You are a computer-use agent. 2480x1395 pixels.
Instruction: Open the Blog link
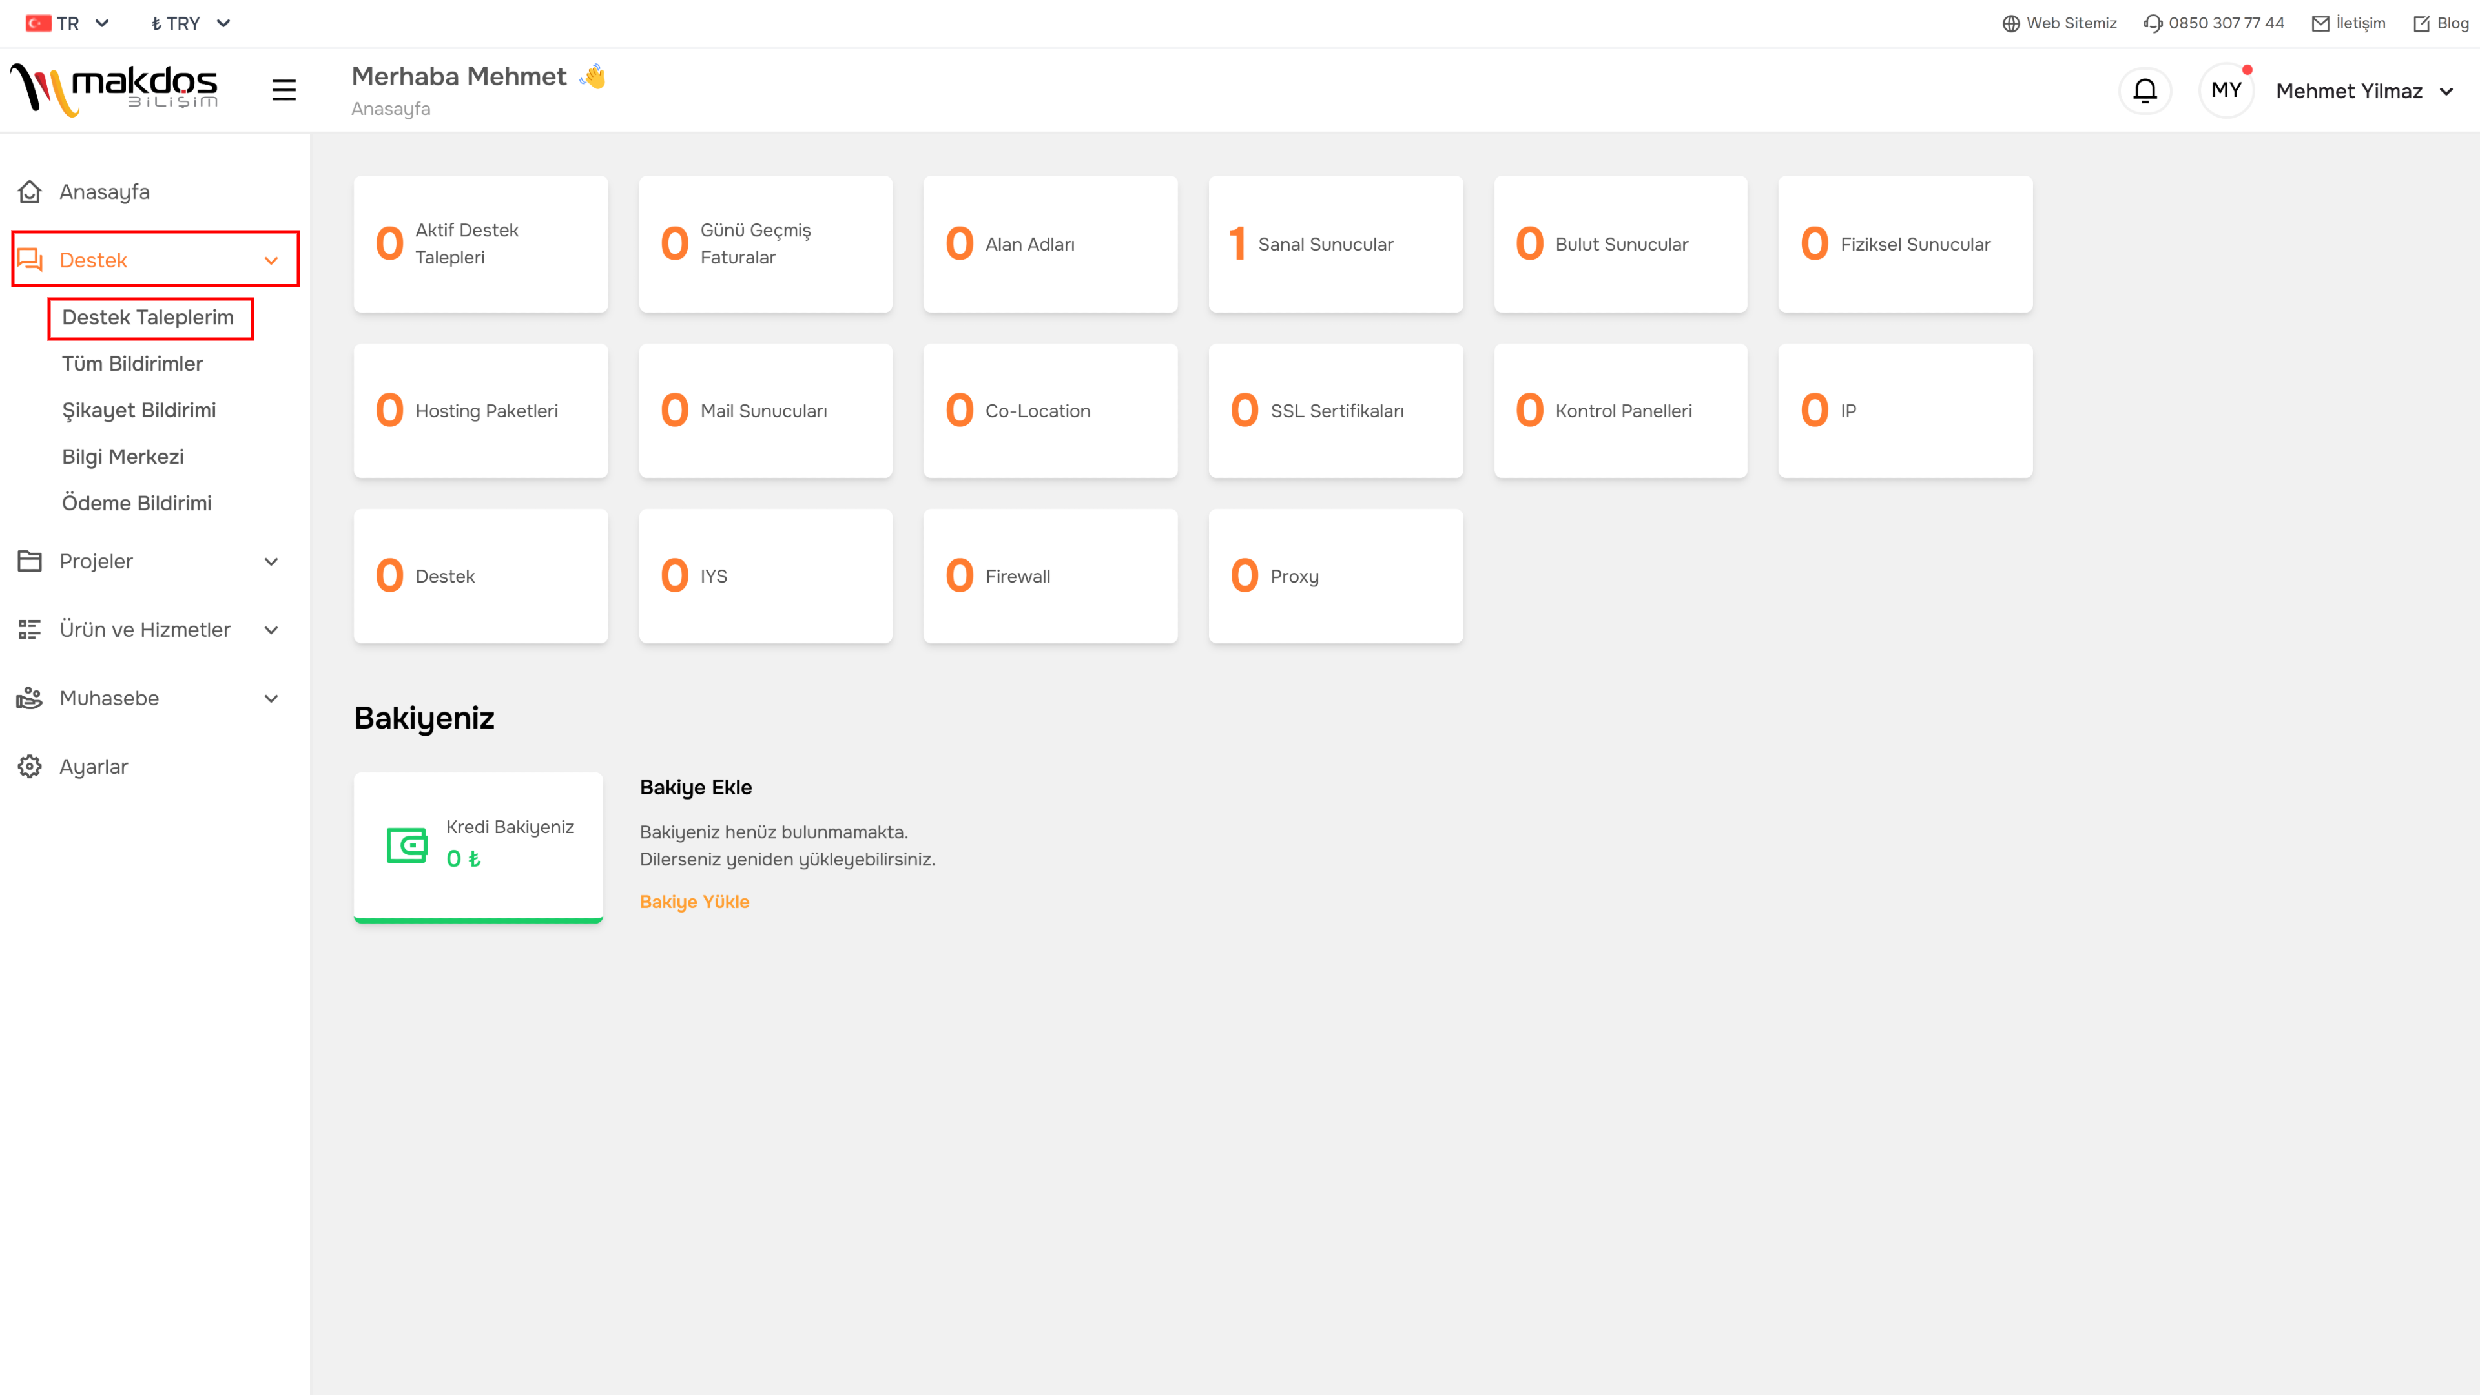coord(2452,23)
